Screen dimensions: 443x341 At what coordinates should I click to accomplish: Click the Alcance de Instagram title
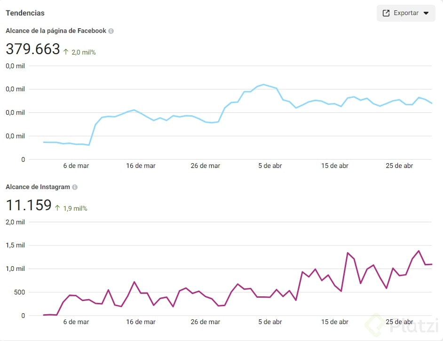coord(38,187)
